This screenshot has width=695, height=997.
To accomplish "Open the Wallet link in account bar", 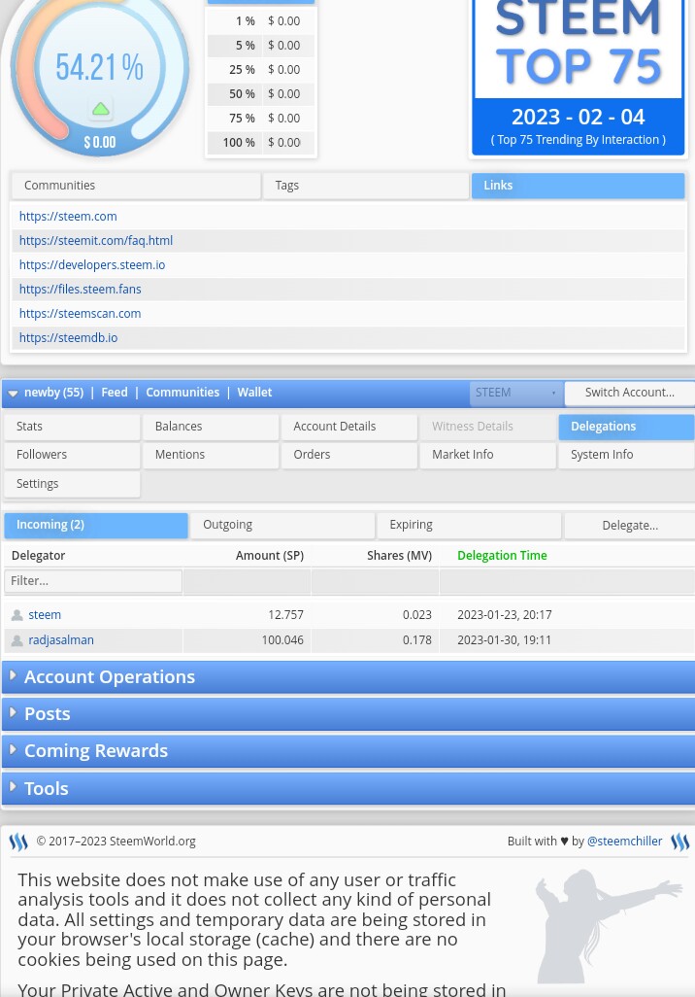I will (x=254, y=393).
